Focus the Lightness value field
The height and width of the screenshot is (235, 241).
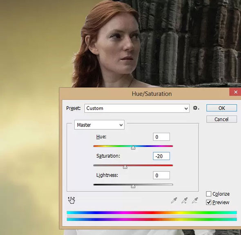pyautogui.click(x=161, y=175)
